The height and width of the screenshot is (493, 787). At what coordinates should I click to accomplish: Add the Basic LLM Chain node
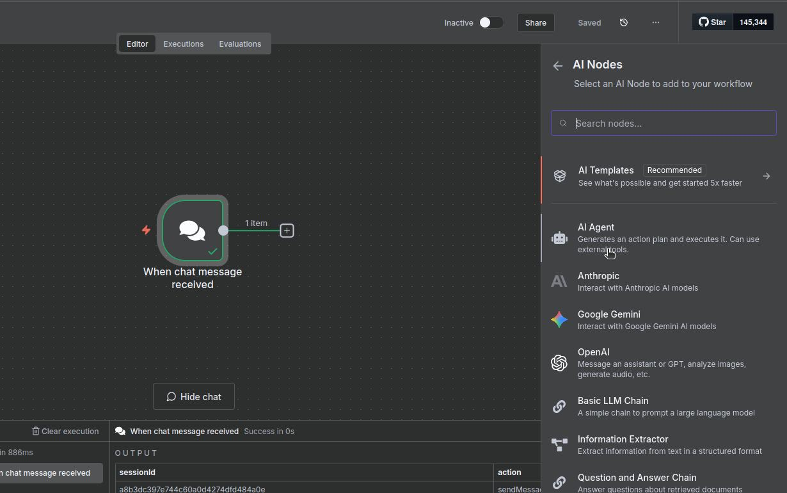pyautogui.click(x=612, y=406)
